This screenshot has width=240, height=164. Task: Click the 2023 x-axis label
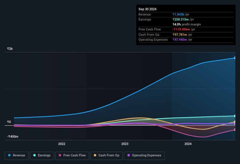[x=125, y=144]
